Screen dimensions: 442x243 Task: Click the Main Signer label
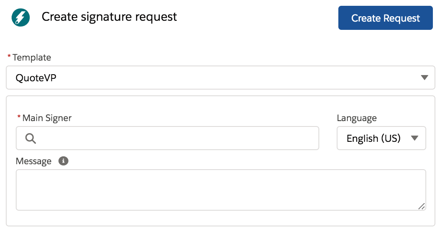47,118
